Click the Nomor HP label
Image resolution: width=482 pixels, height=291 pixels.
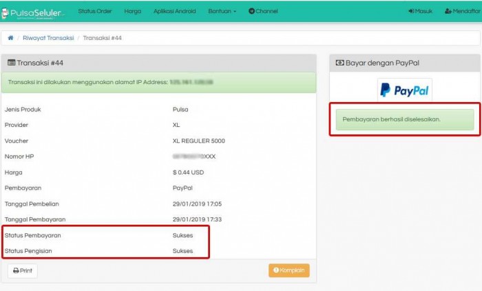point(19,157)
